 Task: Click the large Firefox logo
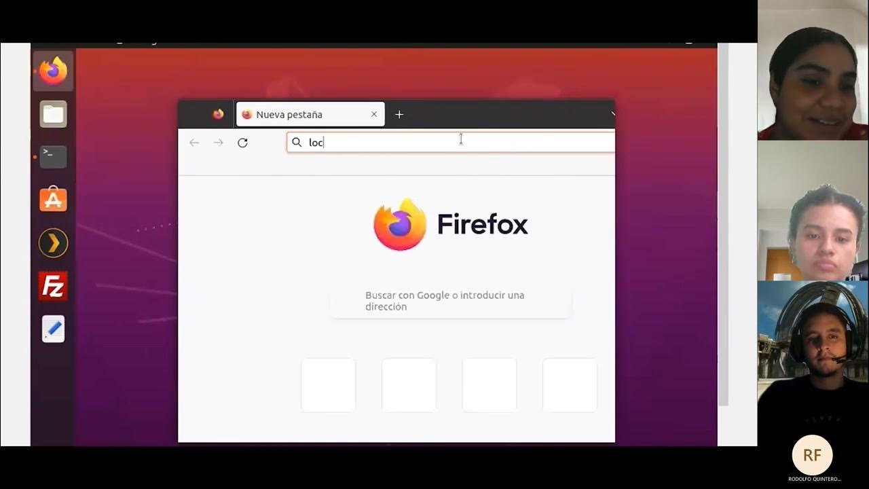400,224
